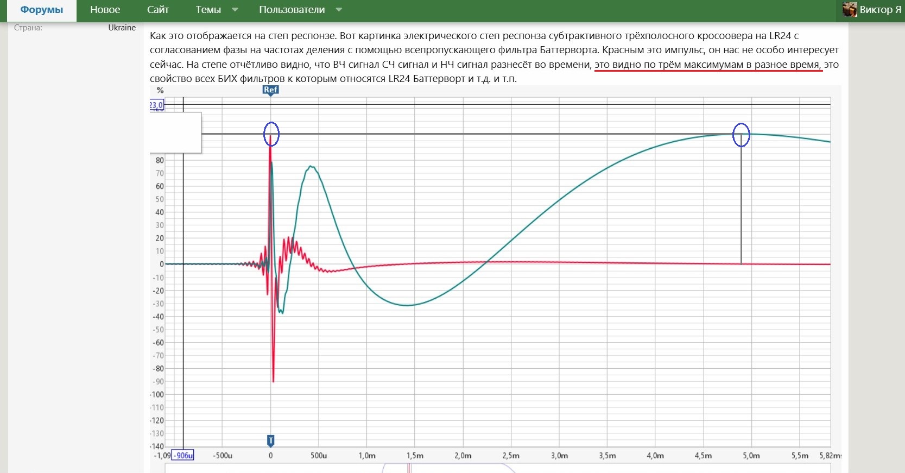Click the Ref marker atop the graph
Image resolution: width=905 pixels, height=473 pixels.
point(271,90)
